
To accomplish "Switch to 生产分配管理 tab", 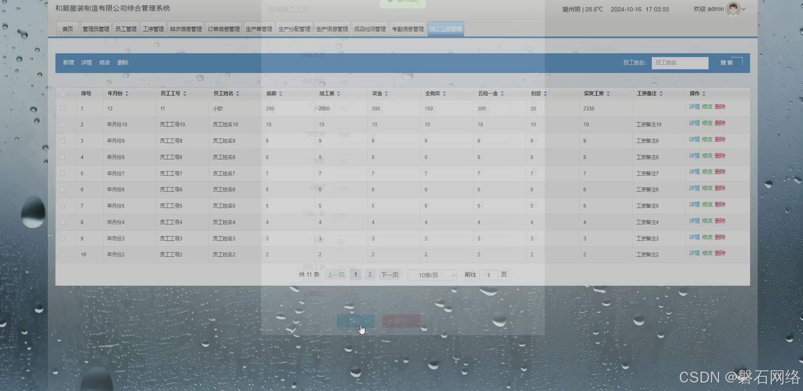I will (294, 29).
